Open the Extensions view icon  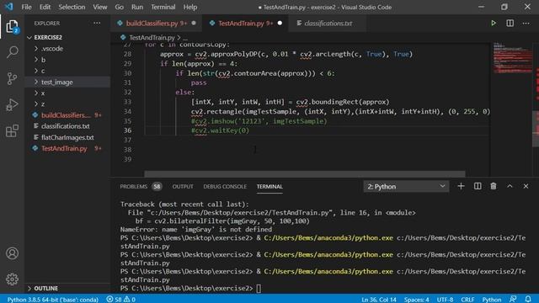[12, 131]
